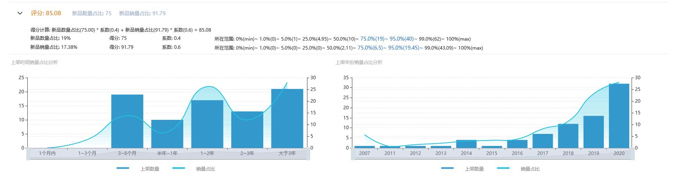The image size is (673, 178).
Task: Collapse the 评分 85.08 section chevron
Action: tap(20, 13)
